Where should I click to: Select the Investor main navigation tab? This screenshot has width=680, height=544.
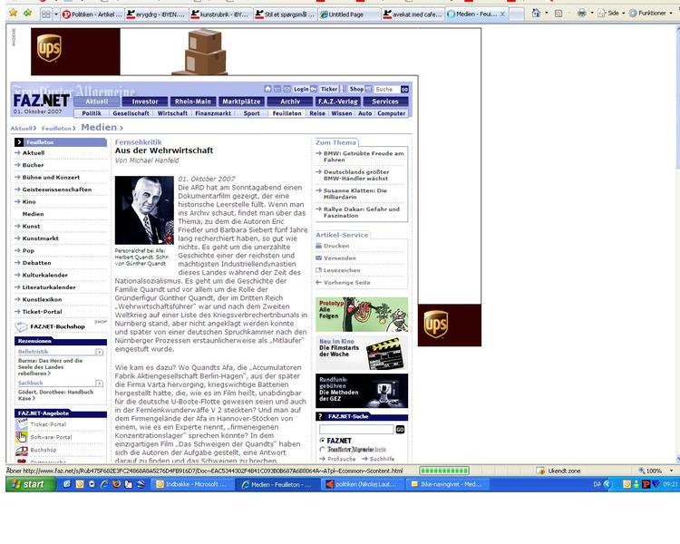[x=145, y=102]
